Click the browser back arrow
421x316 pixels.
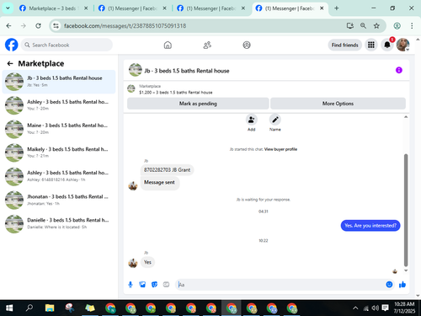9,26
